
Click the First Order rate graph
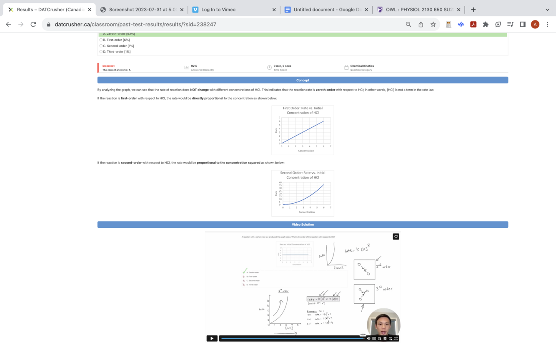pos(303,130)
